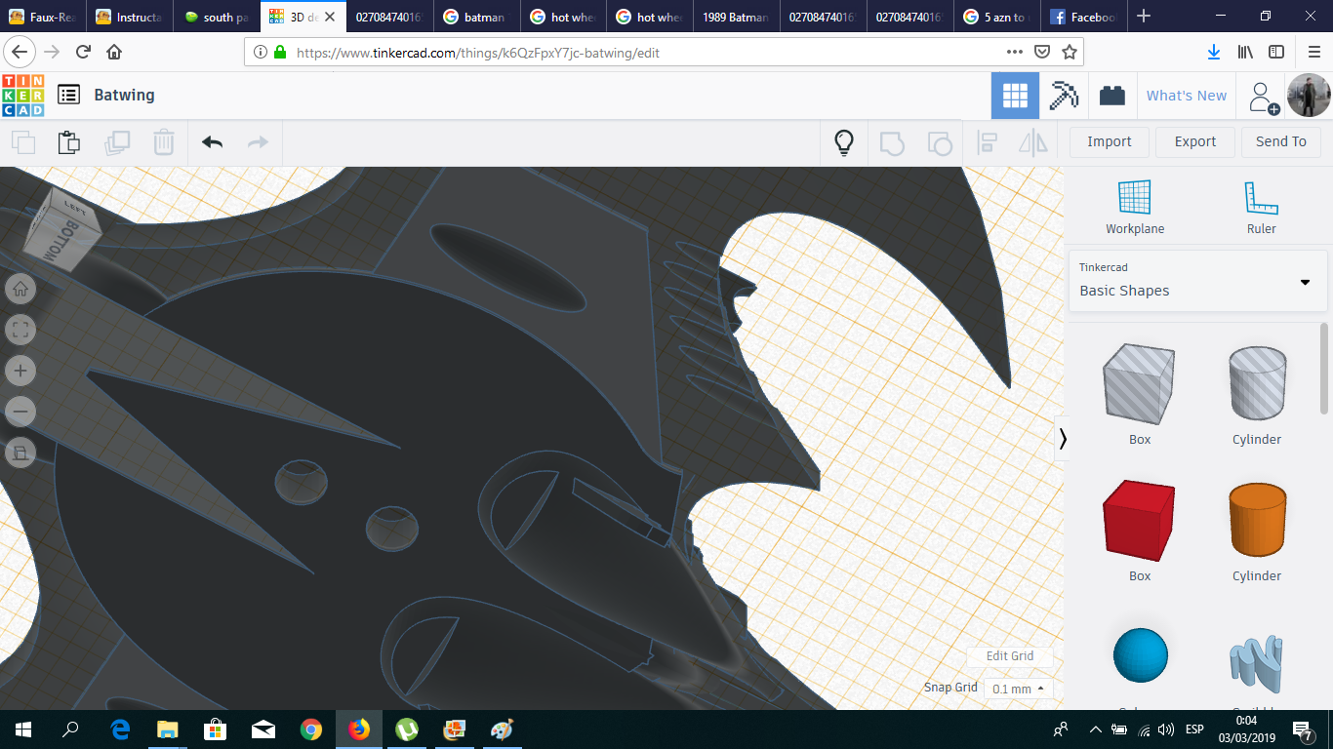The width and height of the screenshot is (1333, 749).
Task: Bookmark this page with the star icon
Action: [1070, 52]
